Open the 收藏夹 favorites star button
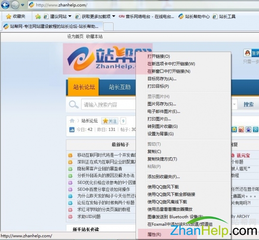Screen dimensions: 259x240 16,16
